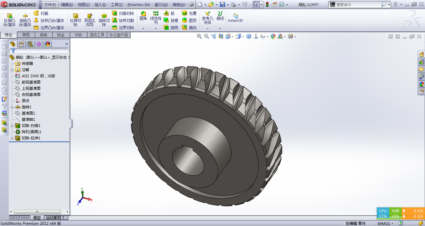Expand the 旋转1 feature node

(12, 107)
